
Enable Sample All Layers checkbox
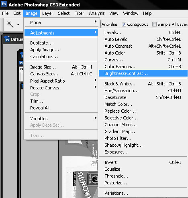(x=154, y=24)
